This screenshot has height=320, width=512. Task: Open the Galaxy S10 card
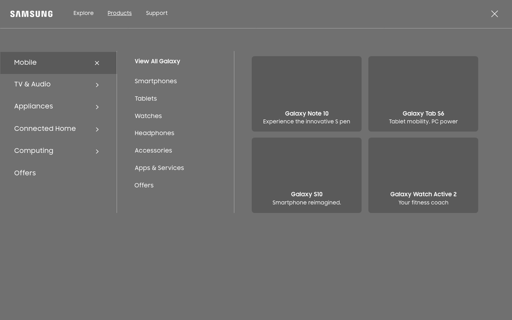tap(306, 175)
